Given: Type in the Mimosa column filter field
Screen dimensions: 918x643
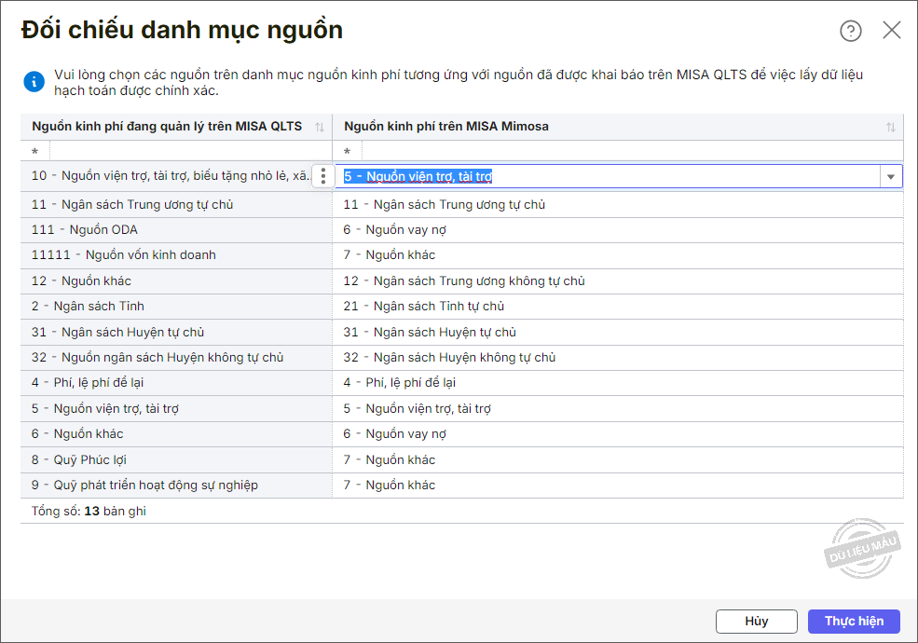Looking at the screenshot, I should (631, 151).
